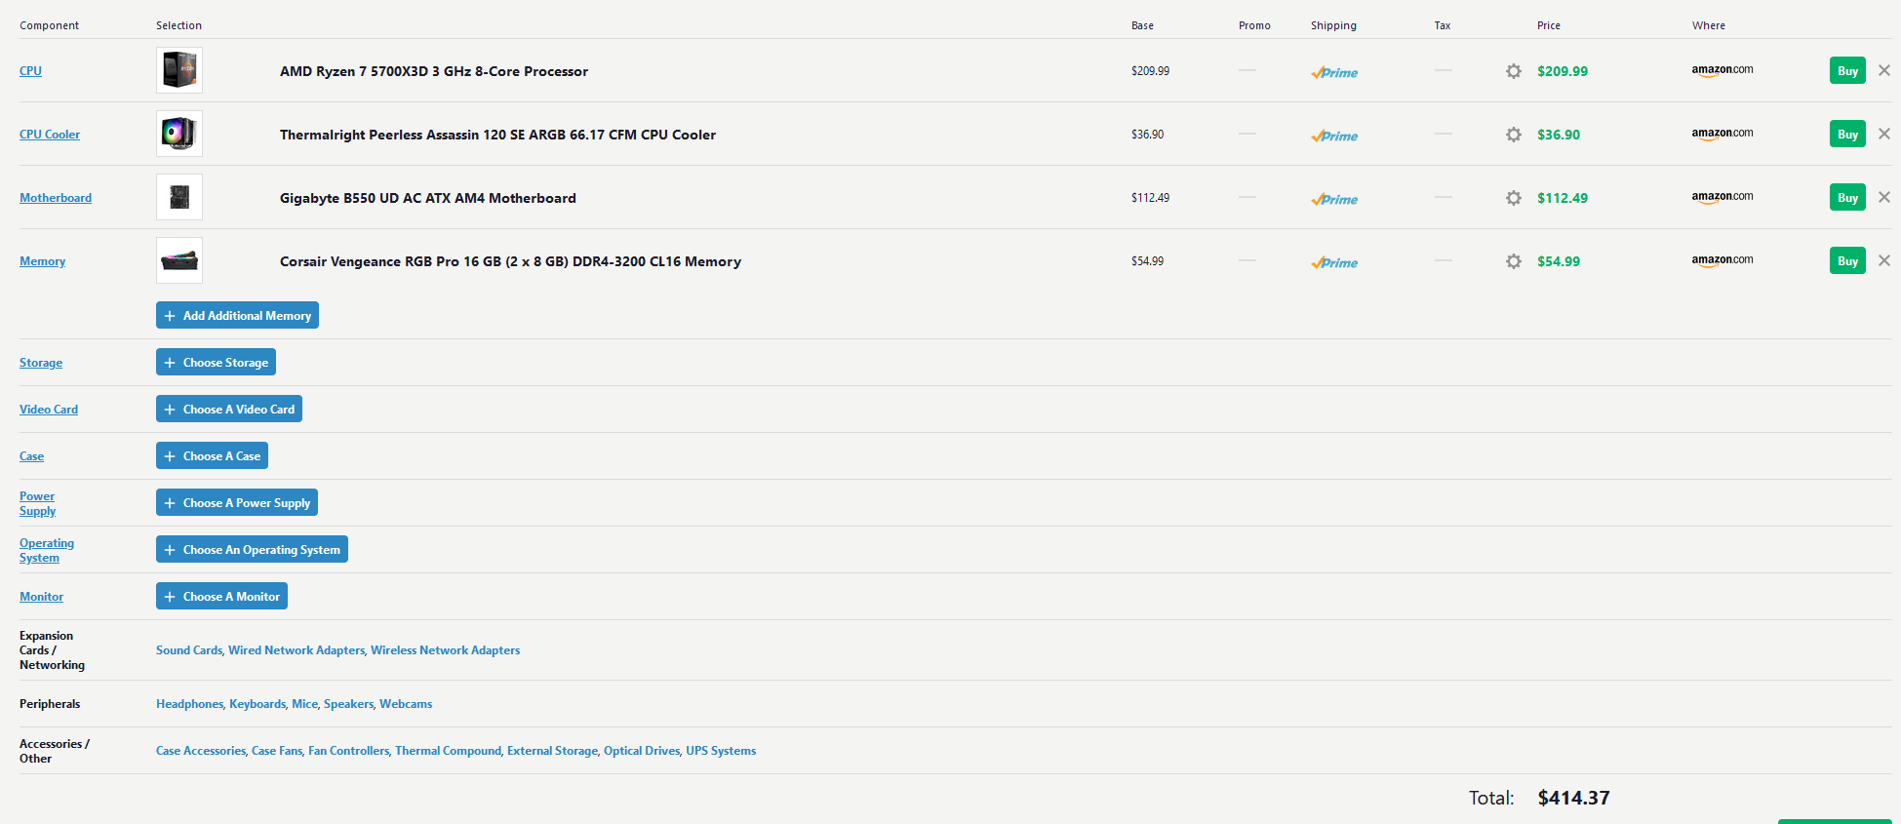Viewport: 1901px width, 824px height.
Task: Open the UPS Systems link
Action: click(x=721, y=751)
